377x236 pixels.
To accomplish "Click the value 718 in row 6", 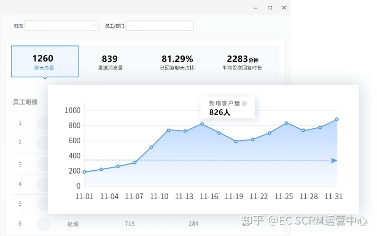I will [129, 224].
